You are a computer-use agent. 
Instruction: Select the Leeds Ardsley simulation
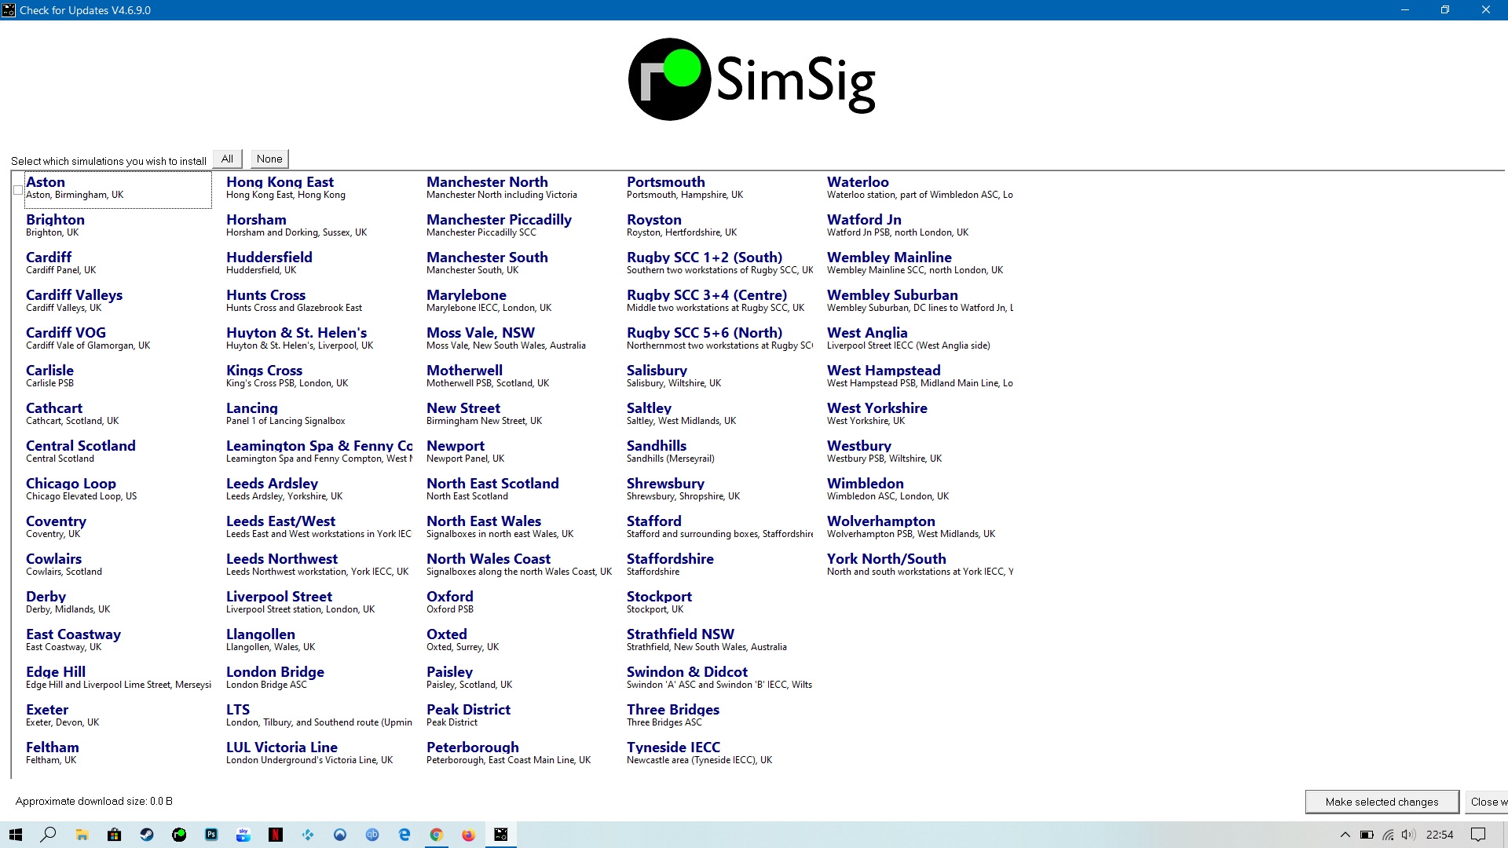click(x=284, y=488)
